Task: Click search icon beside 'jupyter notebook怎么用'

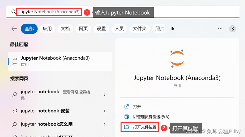Action: click(15, 124)
